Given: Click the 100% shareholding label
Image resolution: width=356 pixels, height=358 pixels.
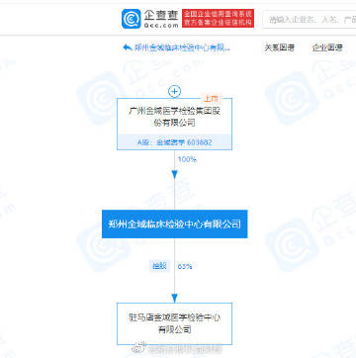Looking at the screenshot, I should [x=187, y=159].
